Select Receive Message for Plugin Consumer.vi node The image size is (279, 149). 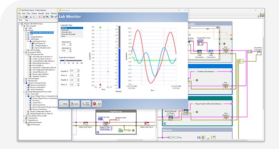tap(171, 118)
